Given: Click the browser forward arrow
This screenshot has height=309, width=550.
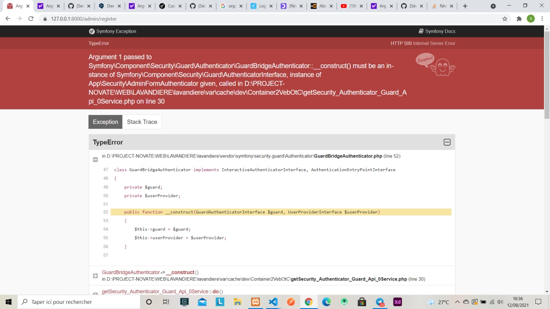Looking at the screenshot, I should pyautogui.click(x=19, y=19).
